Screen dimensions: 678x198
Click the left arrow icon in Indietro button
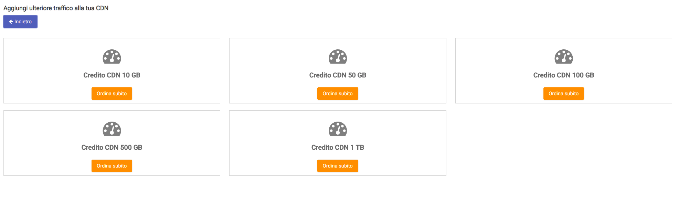coord(11,22)
